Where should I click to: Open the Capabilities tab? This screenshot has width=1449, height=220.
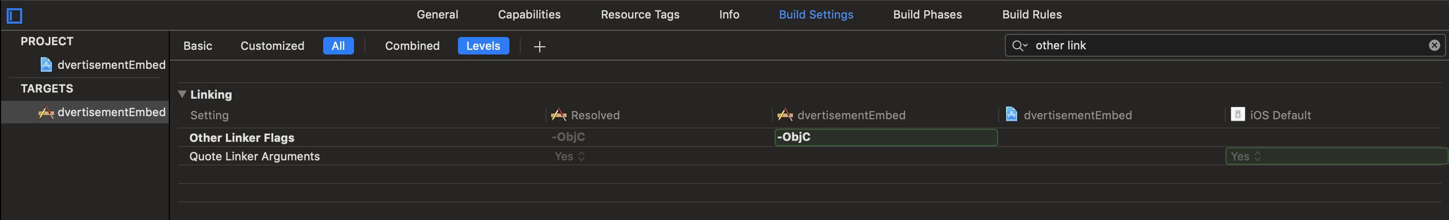click(529, 14)
